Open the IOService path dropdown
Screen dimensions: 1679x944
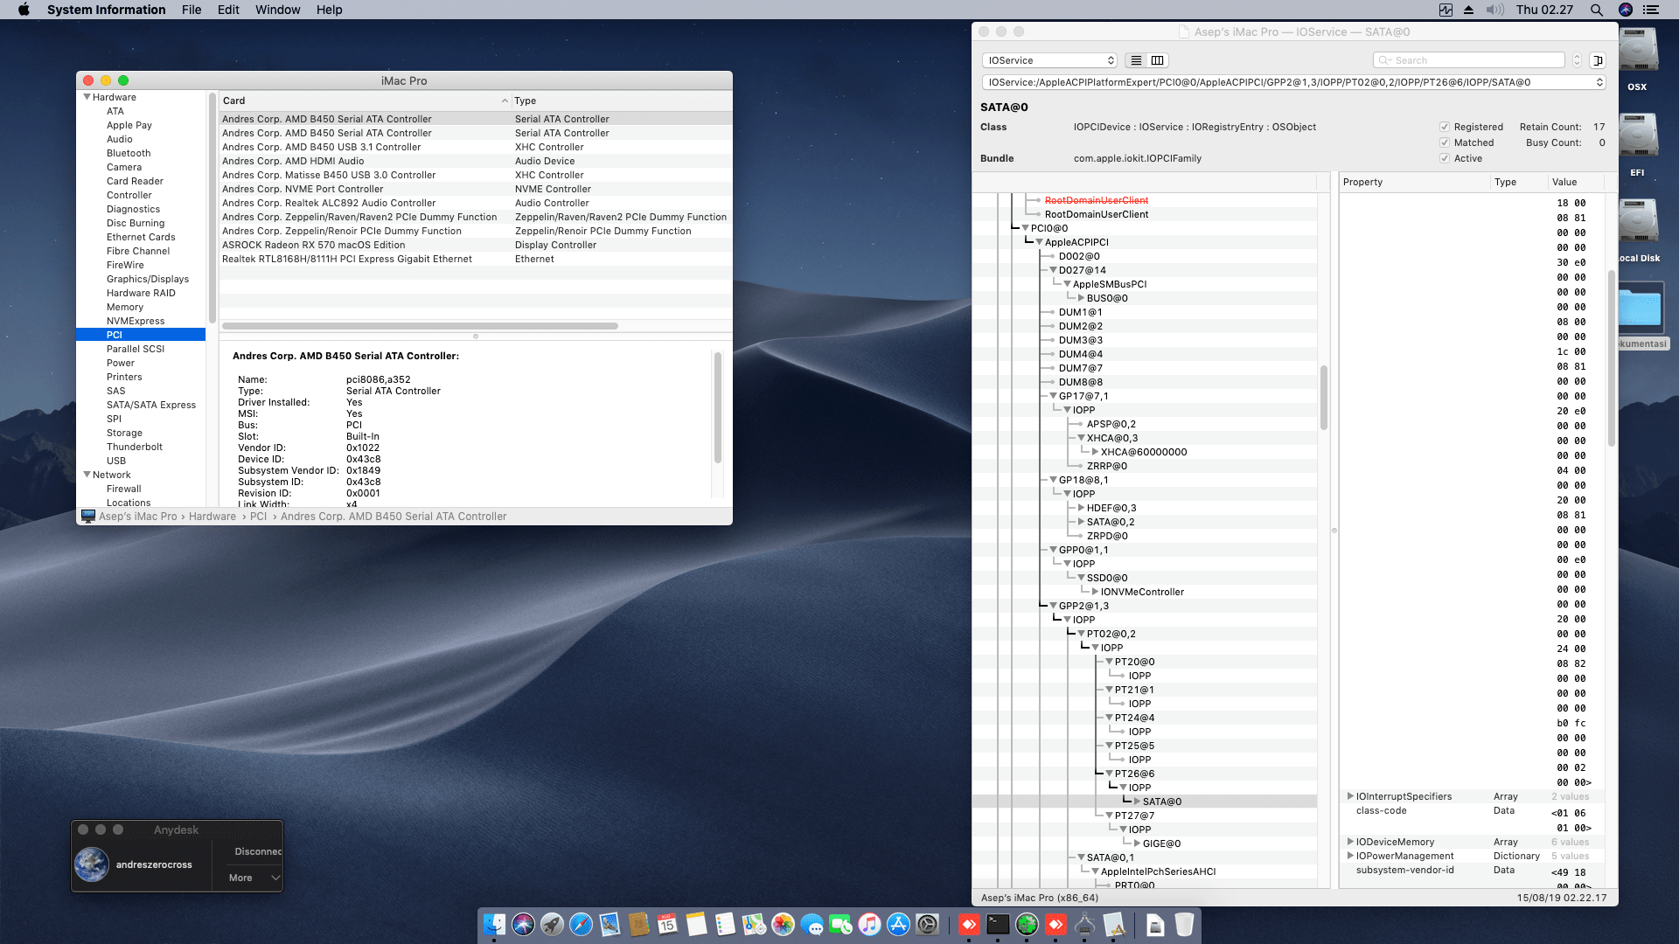tap(1293, 82)
